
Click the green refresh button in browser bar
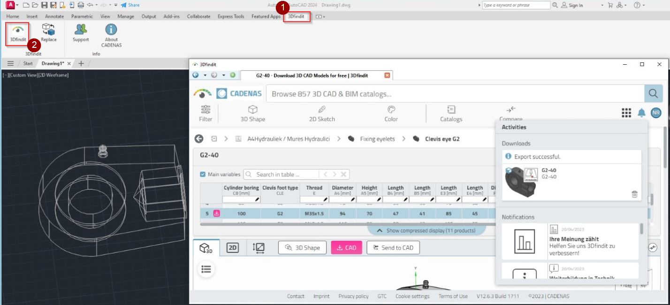point(233,75)
